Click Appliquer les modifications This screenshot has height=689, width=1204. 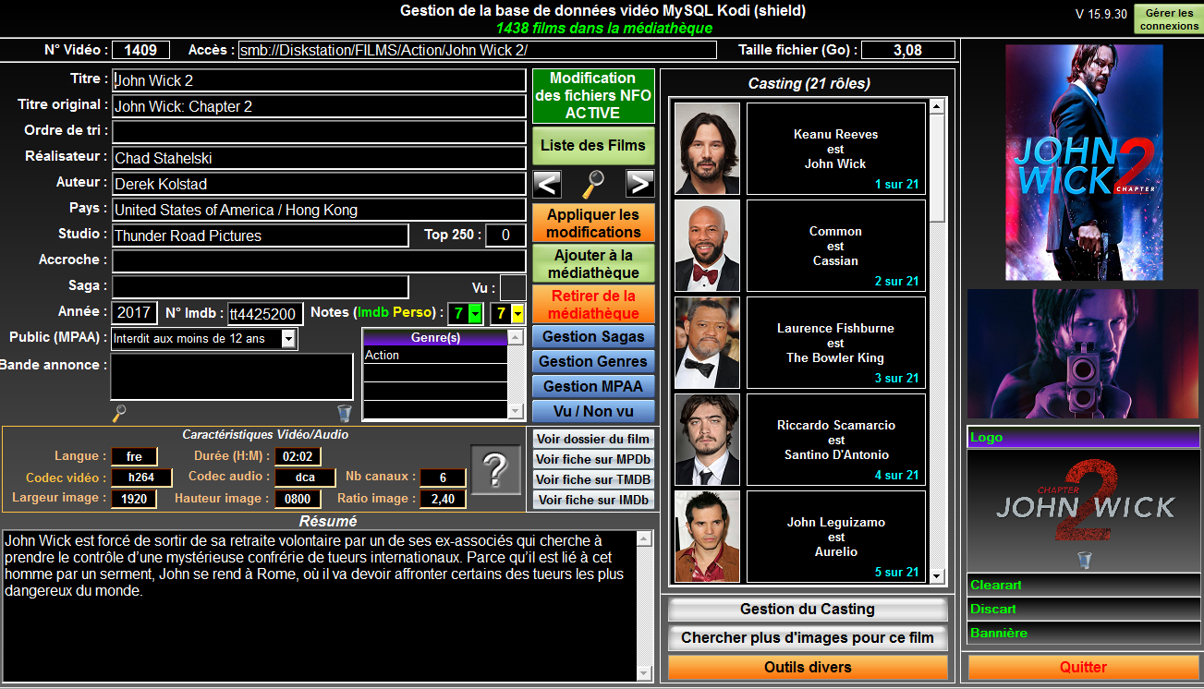pos(593,223)
